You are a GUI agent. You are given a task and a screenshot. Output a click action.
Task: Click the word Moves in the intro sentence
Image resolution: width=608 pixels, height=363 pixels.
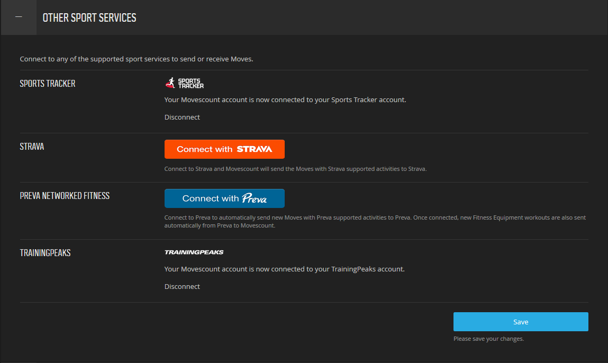pos(241,59)
